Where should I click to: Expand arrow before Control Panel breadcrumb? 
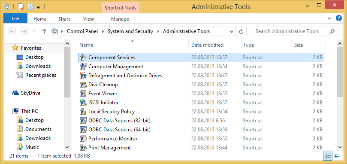62,31
